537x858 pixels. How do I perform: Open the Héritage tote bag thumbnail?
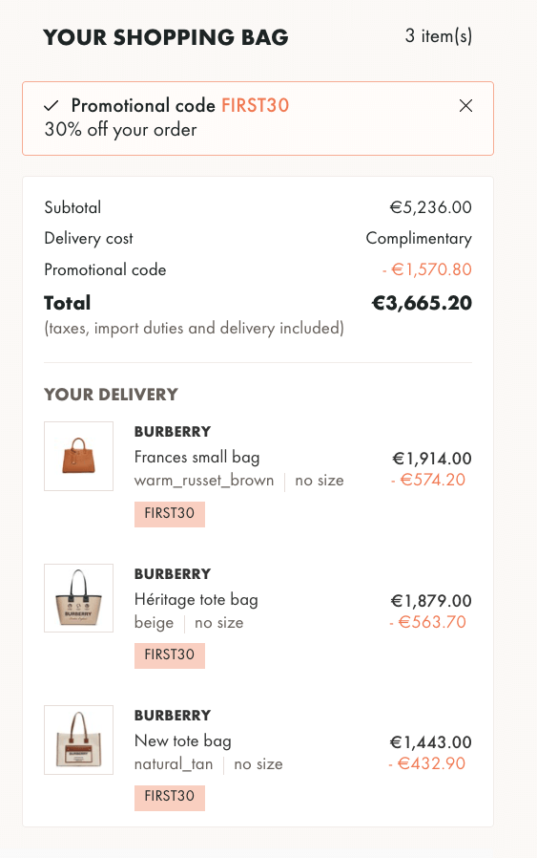[x=78, y=598]
